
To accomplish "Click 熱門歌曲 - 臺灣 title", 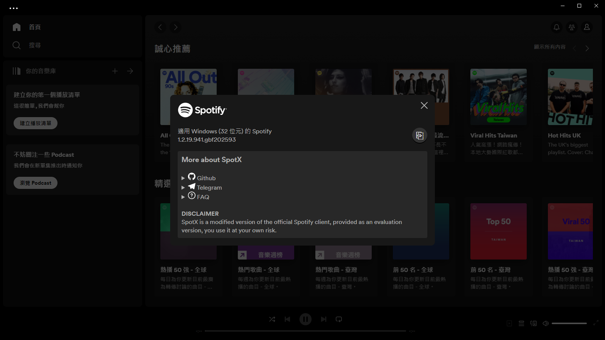I will pyautogui.click(x=336, y=270).
